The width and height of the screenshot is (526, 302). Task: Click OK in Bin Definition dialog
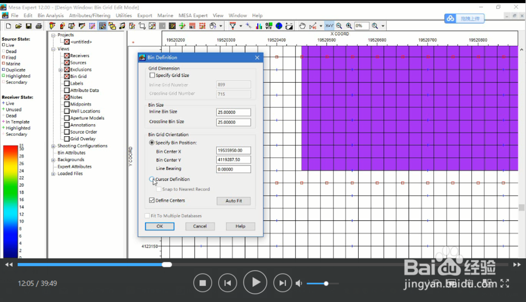click(160, 226)
